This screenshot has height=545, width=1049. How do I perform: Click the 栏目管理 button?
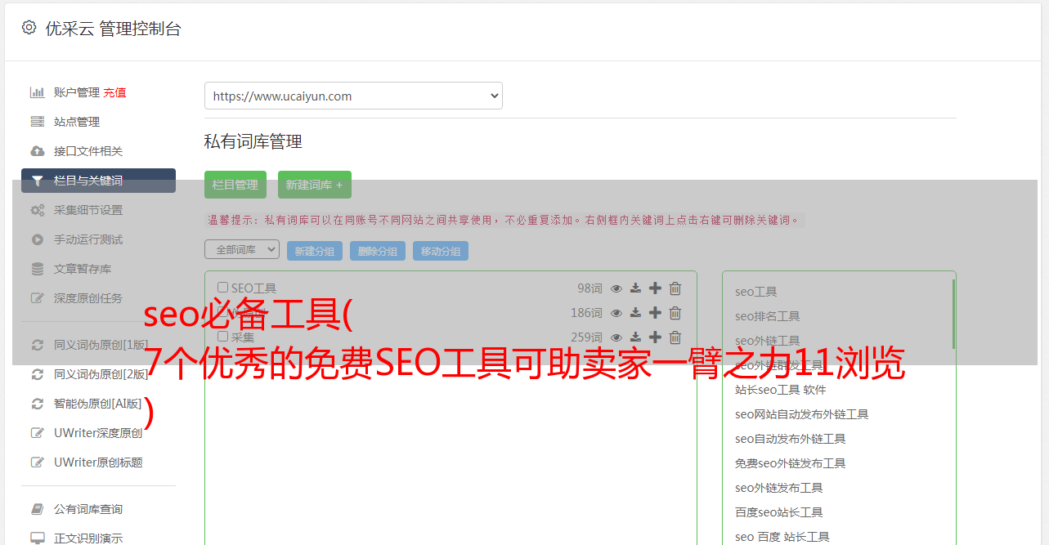coord(235,185)
